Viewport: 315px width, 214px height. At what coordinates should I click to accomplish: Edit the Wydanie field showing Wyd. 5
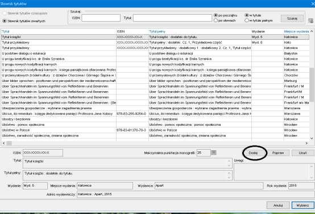tap(35, 186)
